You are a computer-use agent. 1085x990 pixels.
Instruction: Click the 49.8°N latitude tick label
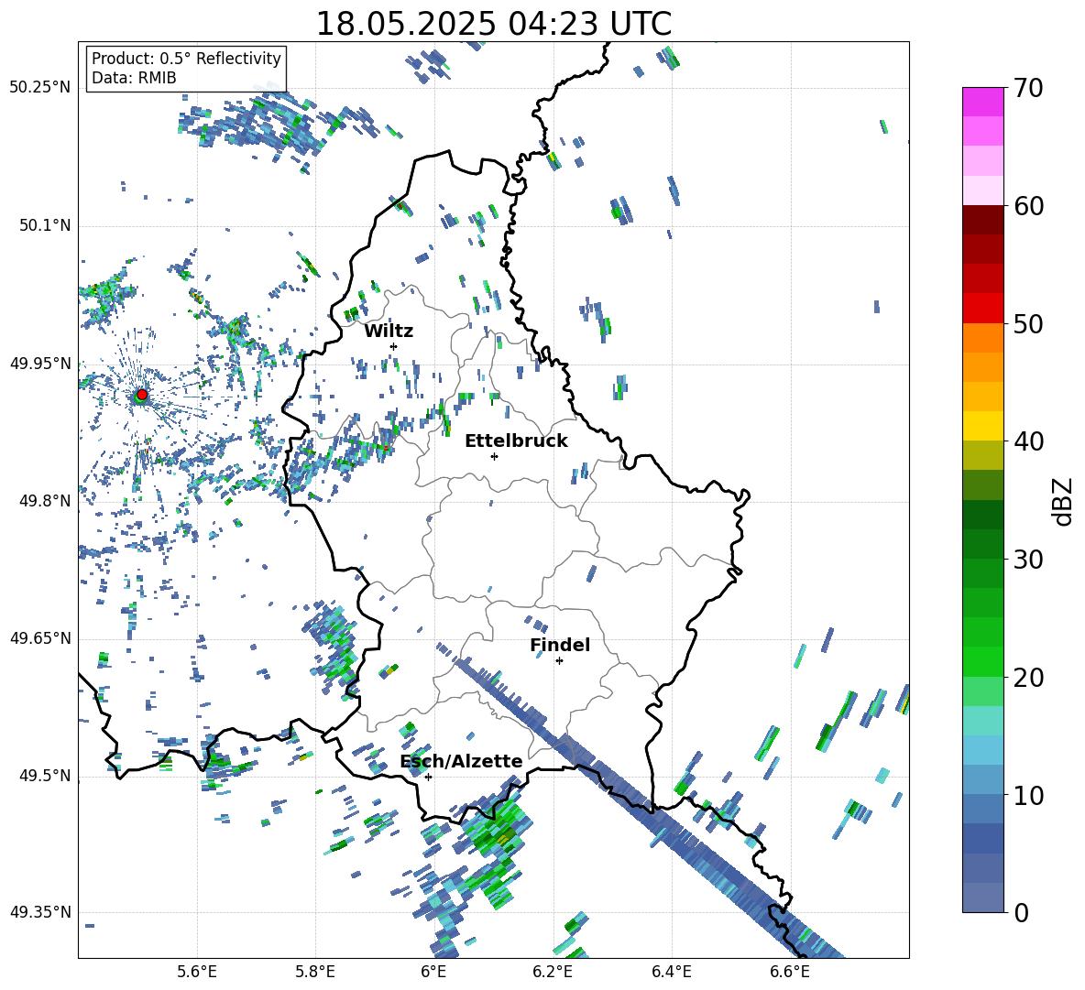(x=45, y=501)
